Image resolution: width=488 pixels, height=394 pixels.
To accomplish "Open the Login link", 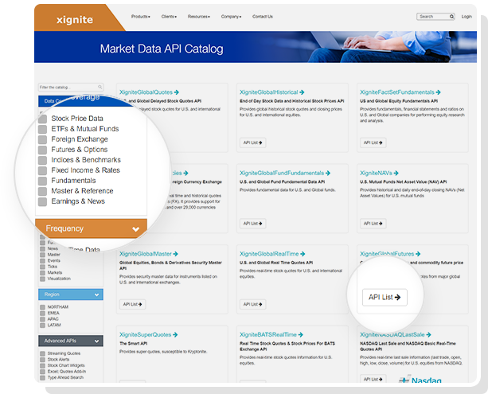I will (x=467, y=17).
